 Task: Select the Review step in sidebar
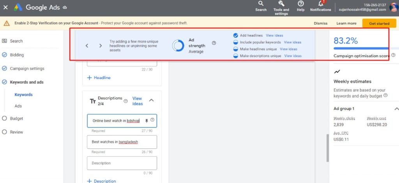16,132
